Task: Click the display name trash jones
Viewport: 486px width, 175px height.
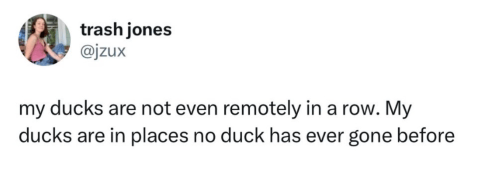Action: 126,30
